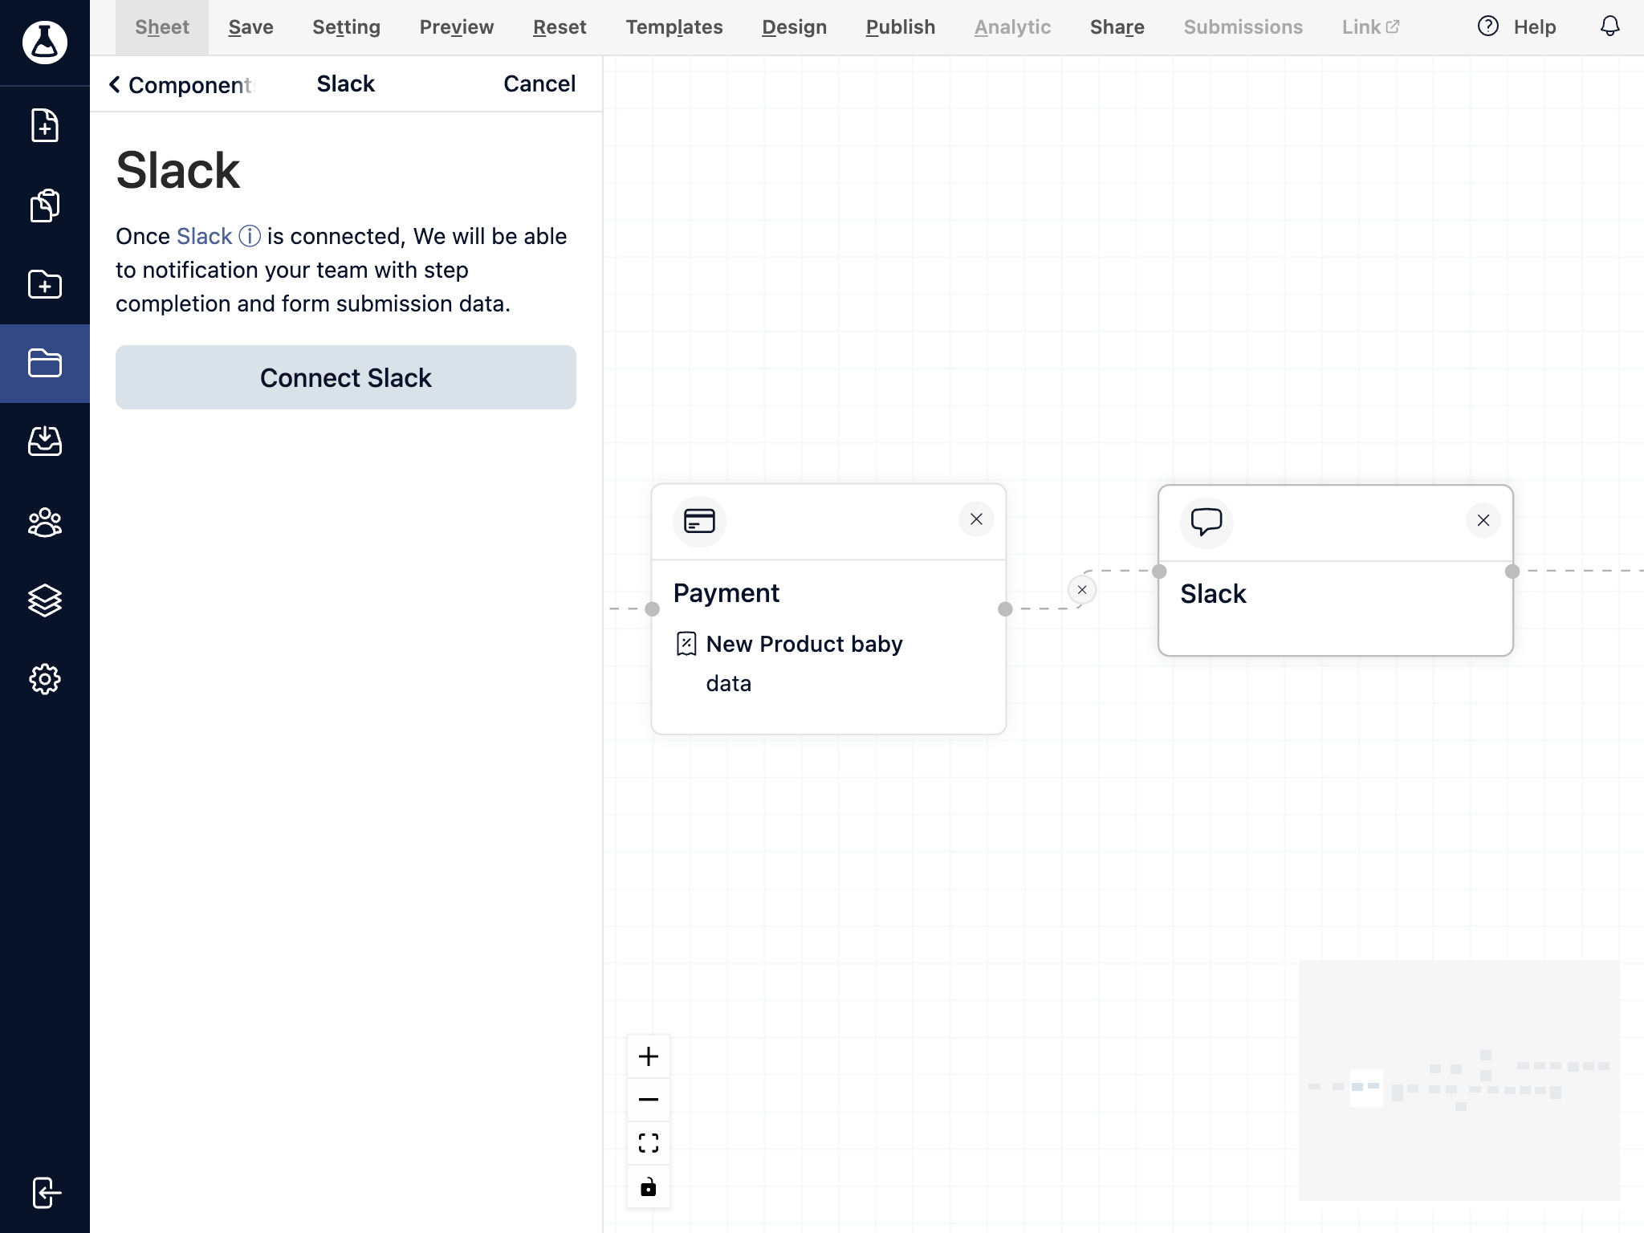This screenshot has width=1644, height=1233.
Task: Click the Help question mark icon
Action: pos(1487,26)
